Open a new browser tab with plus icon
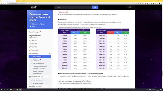 pos(32,1)
